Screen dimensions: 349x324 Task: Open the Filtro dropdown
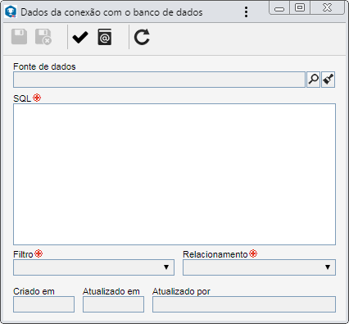93,267
